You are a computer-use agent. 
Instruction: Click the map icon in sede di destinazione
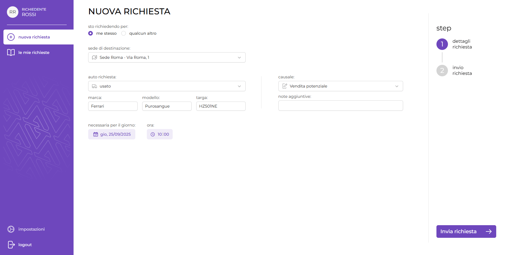[x=95, y=57]
